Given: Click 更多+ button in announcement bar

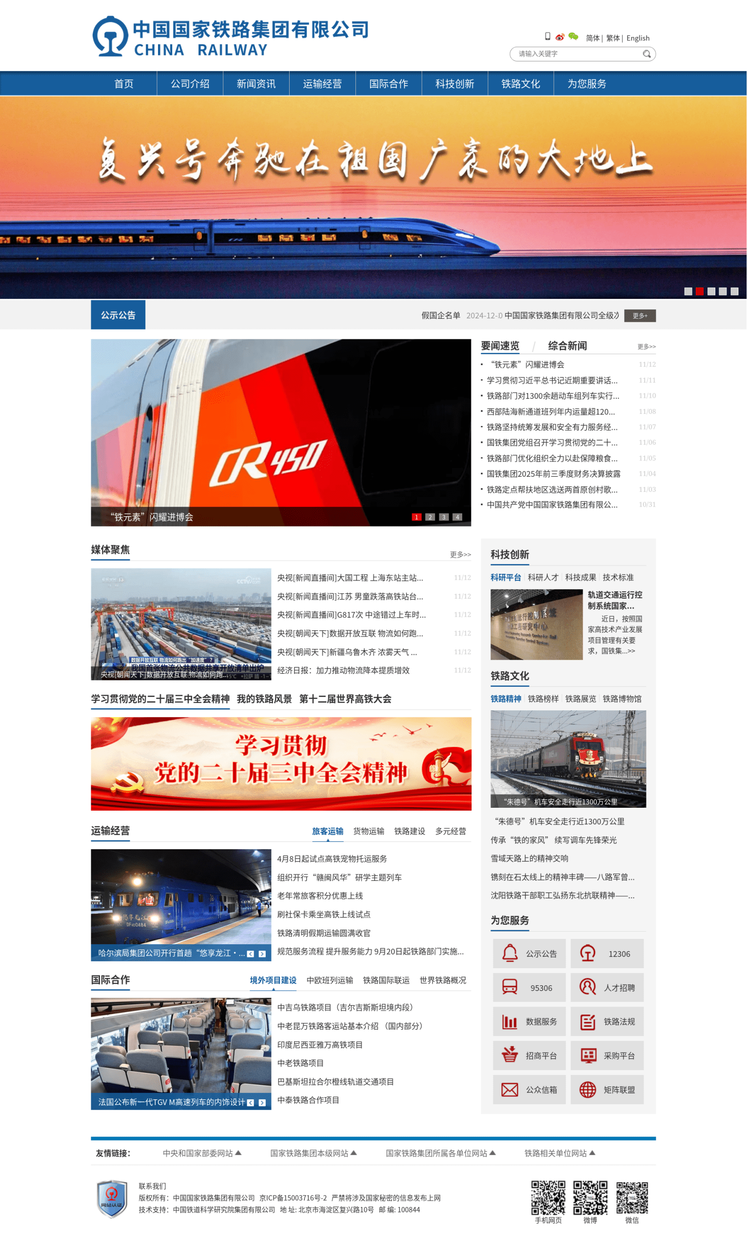Looking at the screenshot, I should click(x=639, y=315).
